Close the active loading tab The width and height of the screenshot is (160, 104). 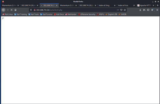[x=57, y=5]
